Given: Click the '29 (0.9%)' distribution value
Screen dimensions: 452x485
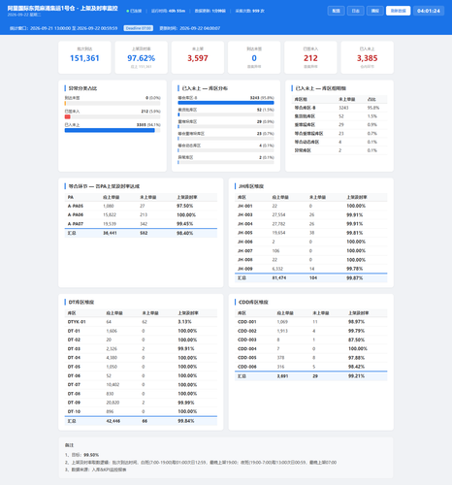Looking at the screenshot, I should click(265, 121).
